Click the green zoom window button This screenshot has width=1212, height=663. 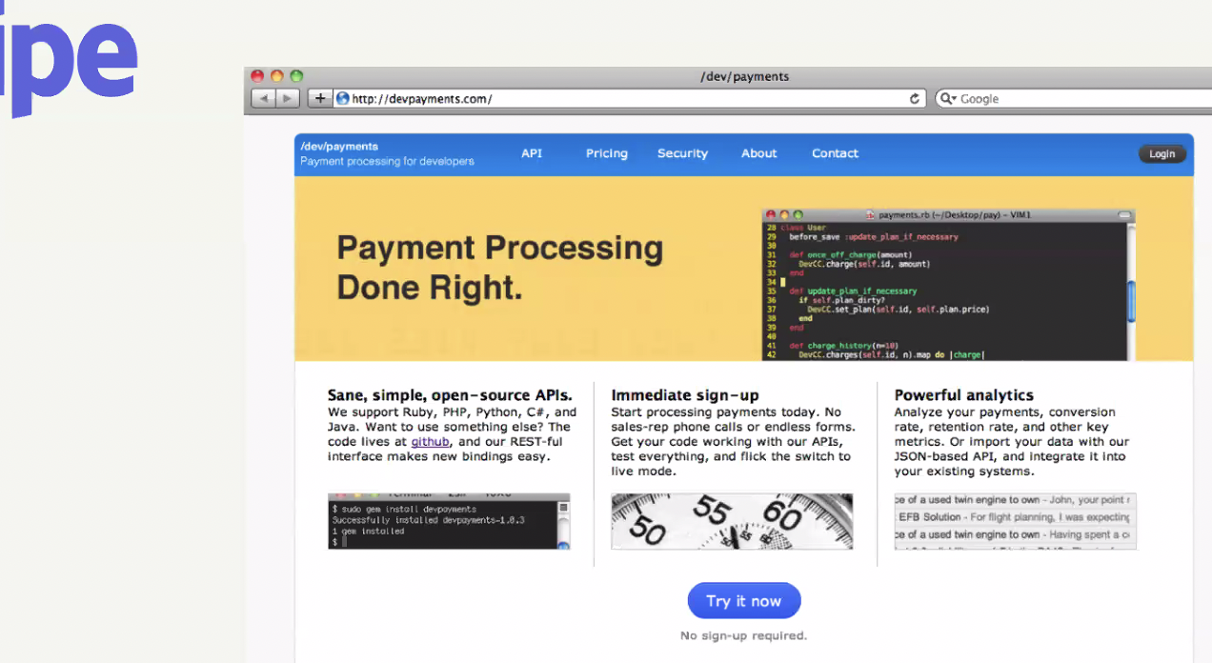tap(296, 76)
